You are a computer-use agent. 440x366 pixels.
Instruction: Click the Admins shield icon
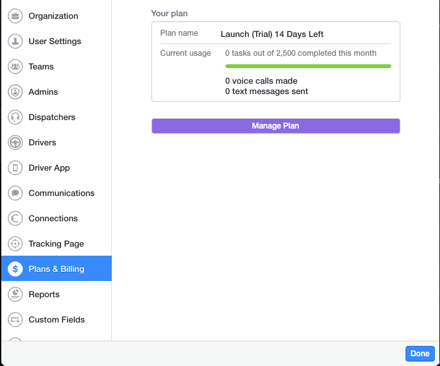(15, 92)
